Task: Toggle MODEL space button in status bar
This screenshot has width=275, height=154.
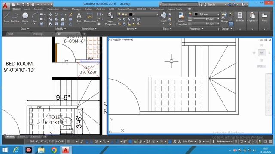Action: tap(61, 142)
